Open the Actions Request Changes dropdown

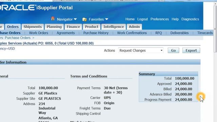[141, 50]
